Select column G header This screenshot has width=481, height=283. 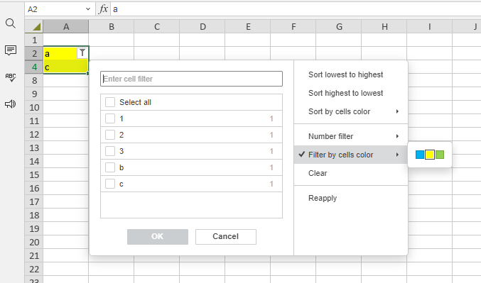(339, 27)
